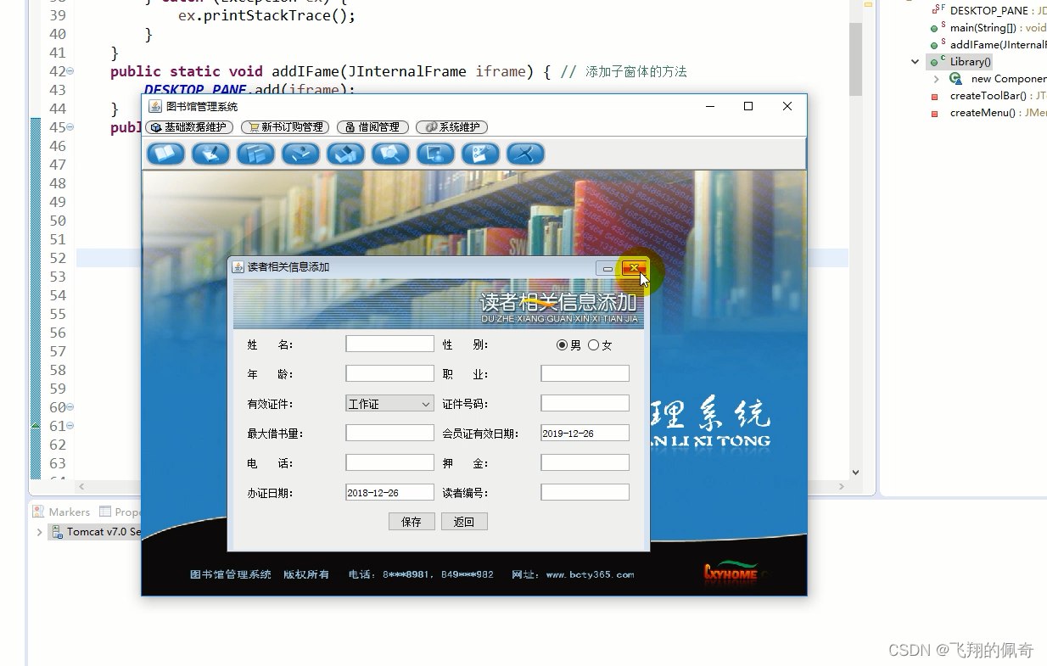Screen dimensions: 1047x666
Task: Select the 男 gender radio button
Action: click(x=562, y=344)
